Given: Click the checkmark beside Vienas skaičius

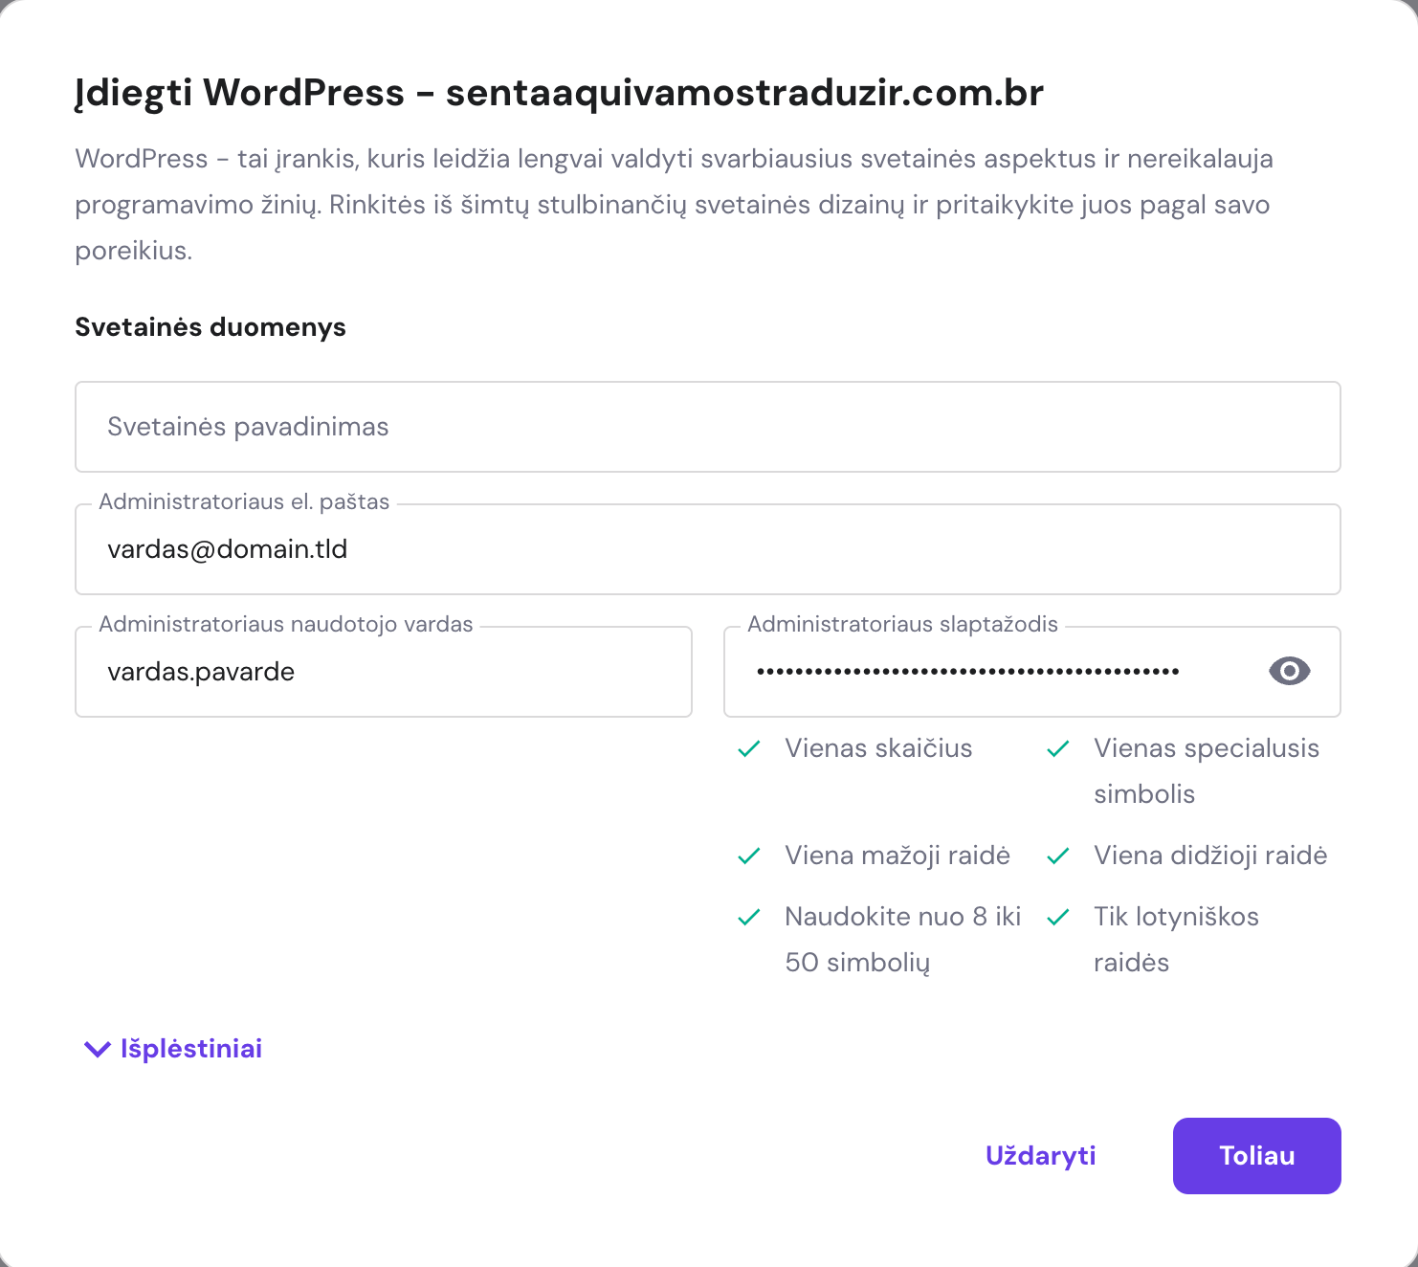Looking at the screenshot, I should click(x=749, y=748).
